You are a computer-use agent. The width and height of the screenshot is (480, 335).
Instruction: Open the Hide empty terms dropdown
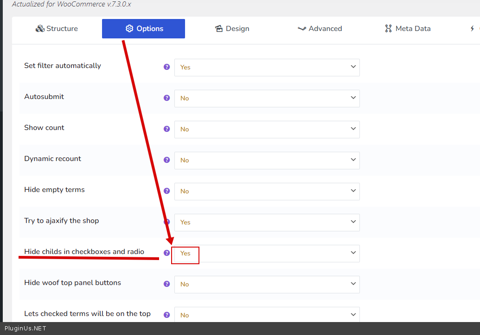(x=267, y=191)
